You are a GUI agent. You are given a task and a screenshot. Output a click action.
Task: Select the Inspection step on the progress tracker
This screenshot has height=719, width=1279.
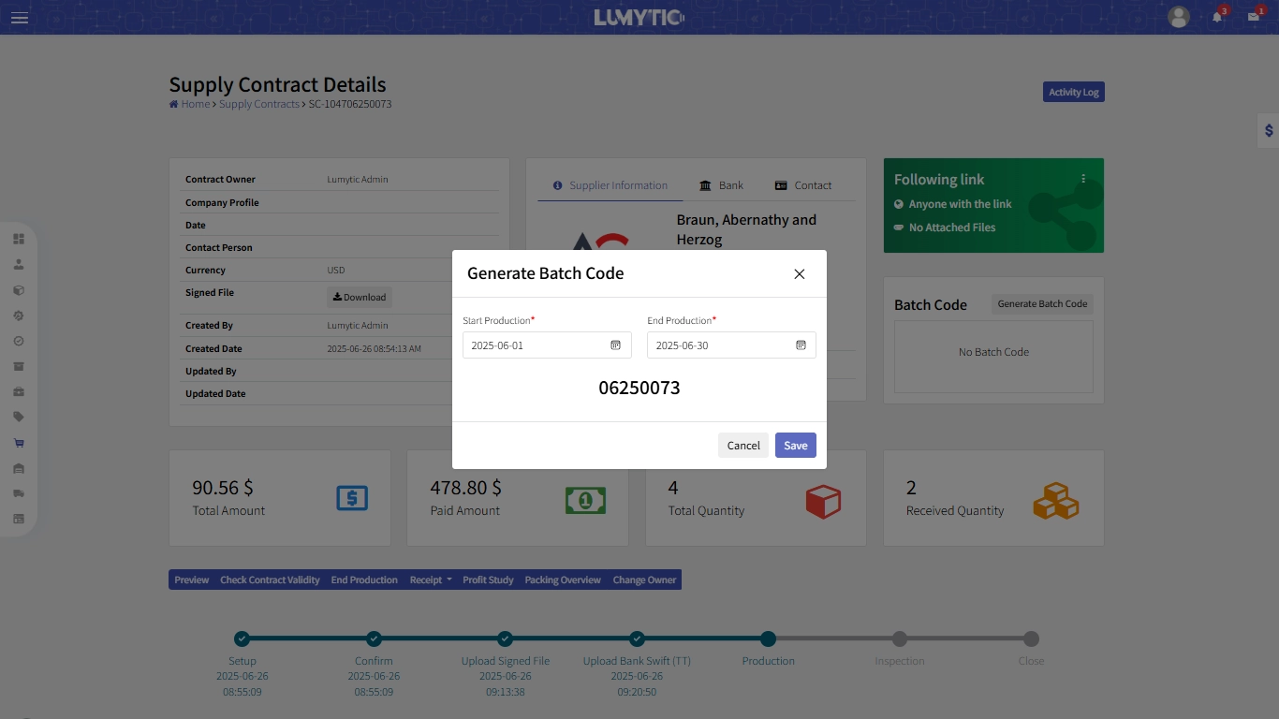click(899, 640)
